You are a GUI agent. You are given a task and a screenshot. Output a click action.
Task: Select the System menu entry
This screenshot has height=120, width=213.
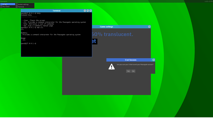8,4
